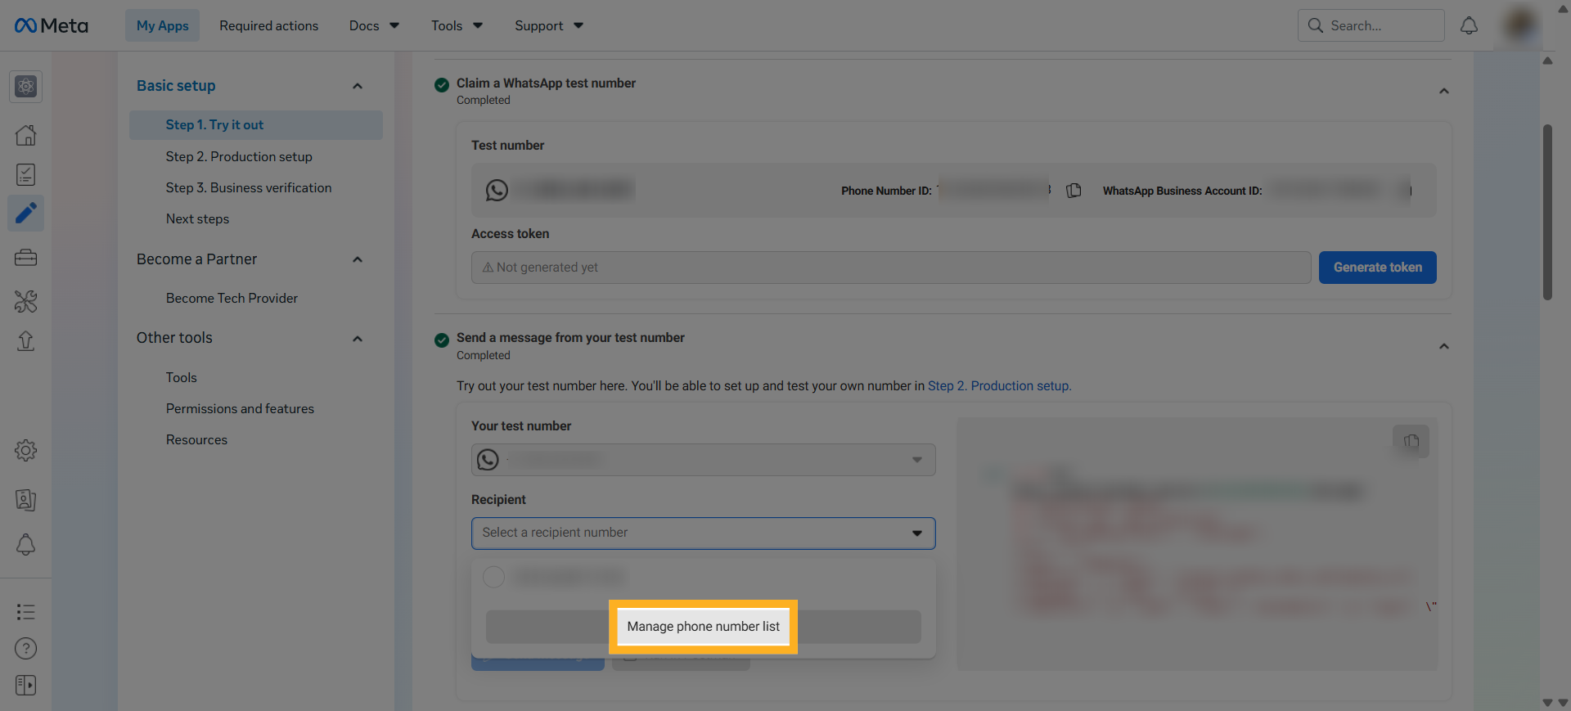Open Resources in sidebar
Screen dimensions: 1571x711
click(x=196, y=439)
